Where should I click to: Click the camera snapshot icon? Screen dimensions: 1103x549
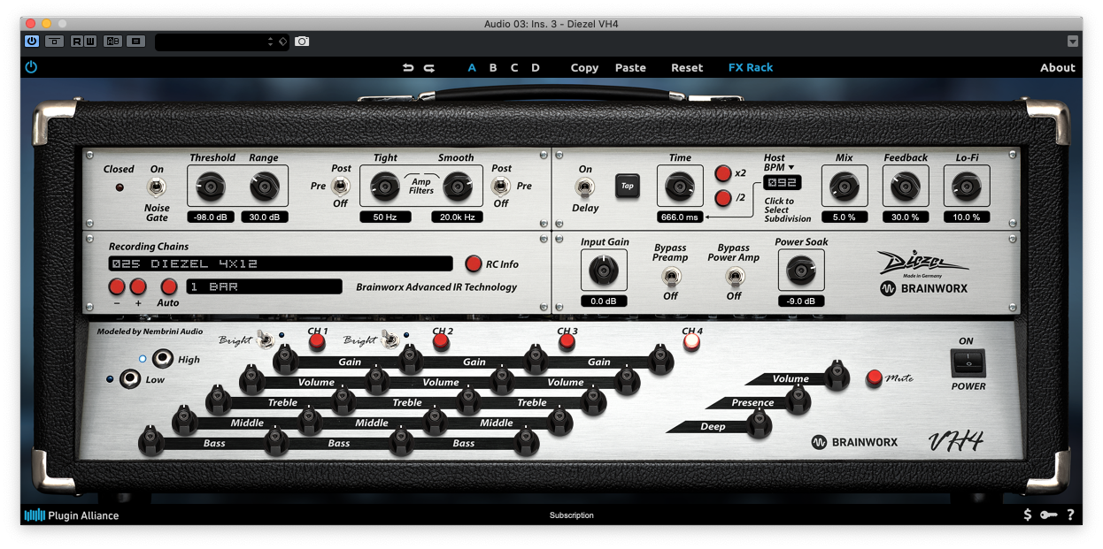303,42
